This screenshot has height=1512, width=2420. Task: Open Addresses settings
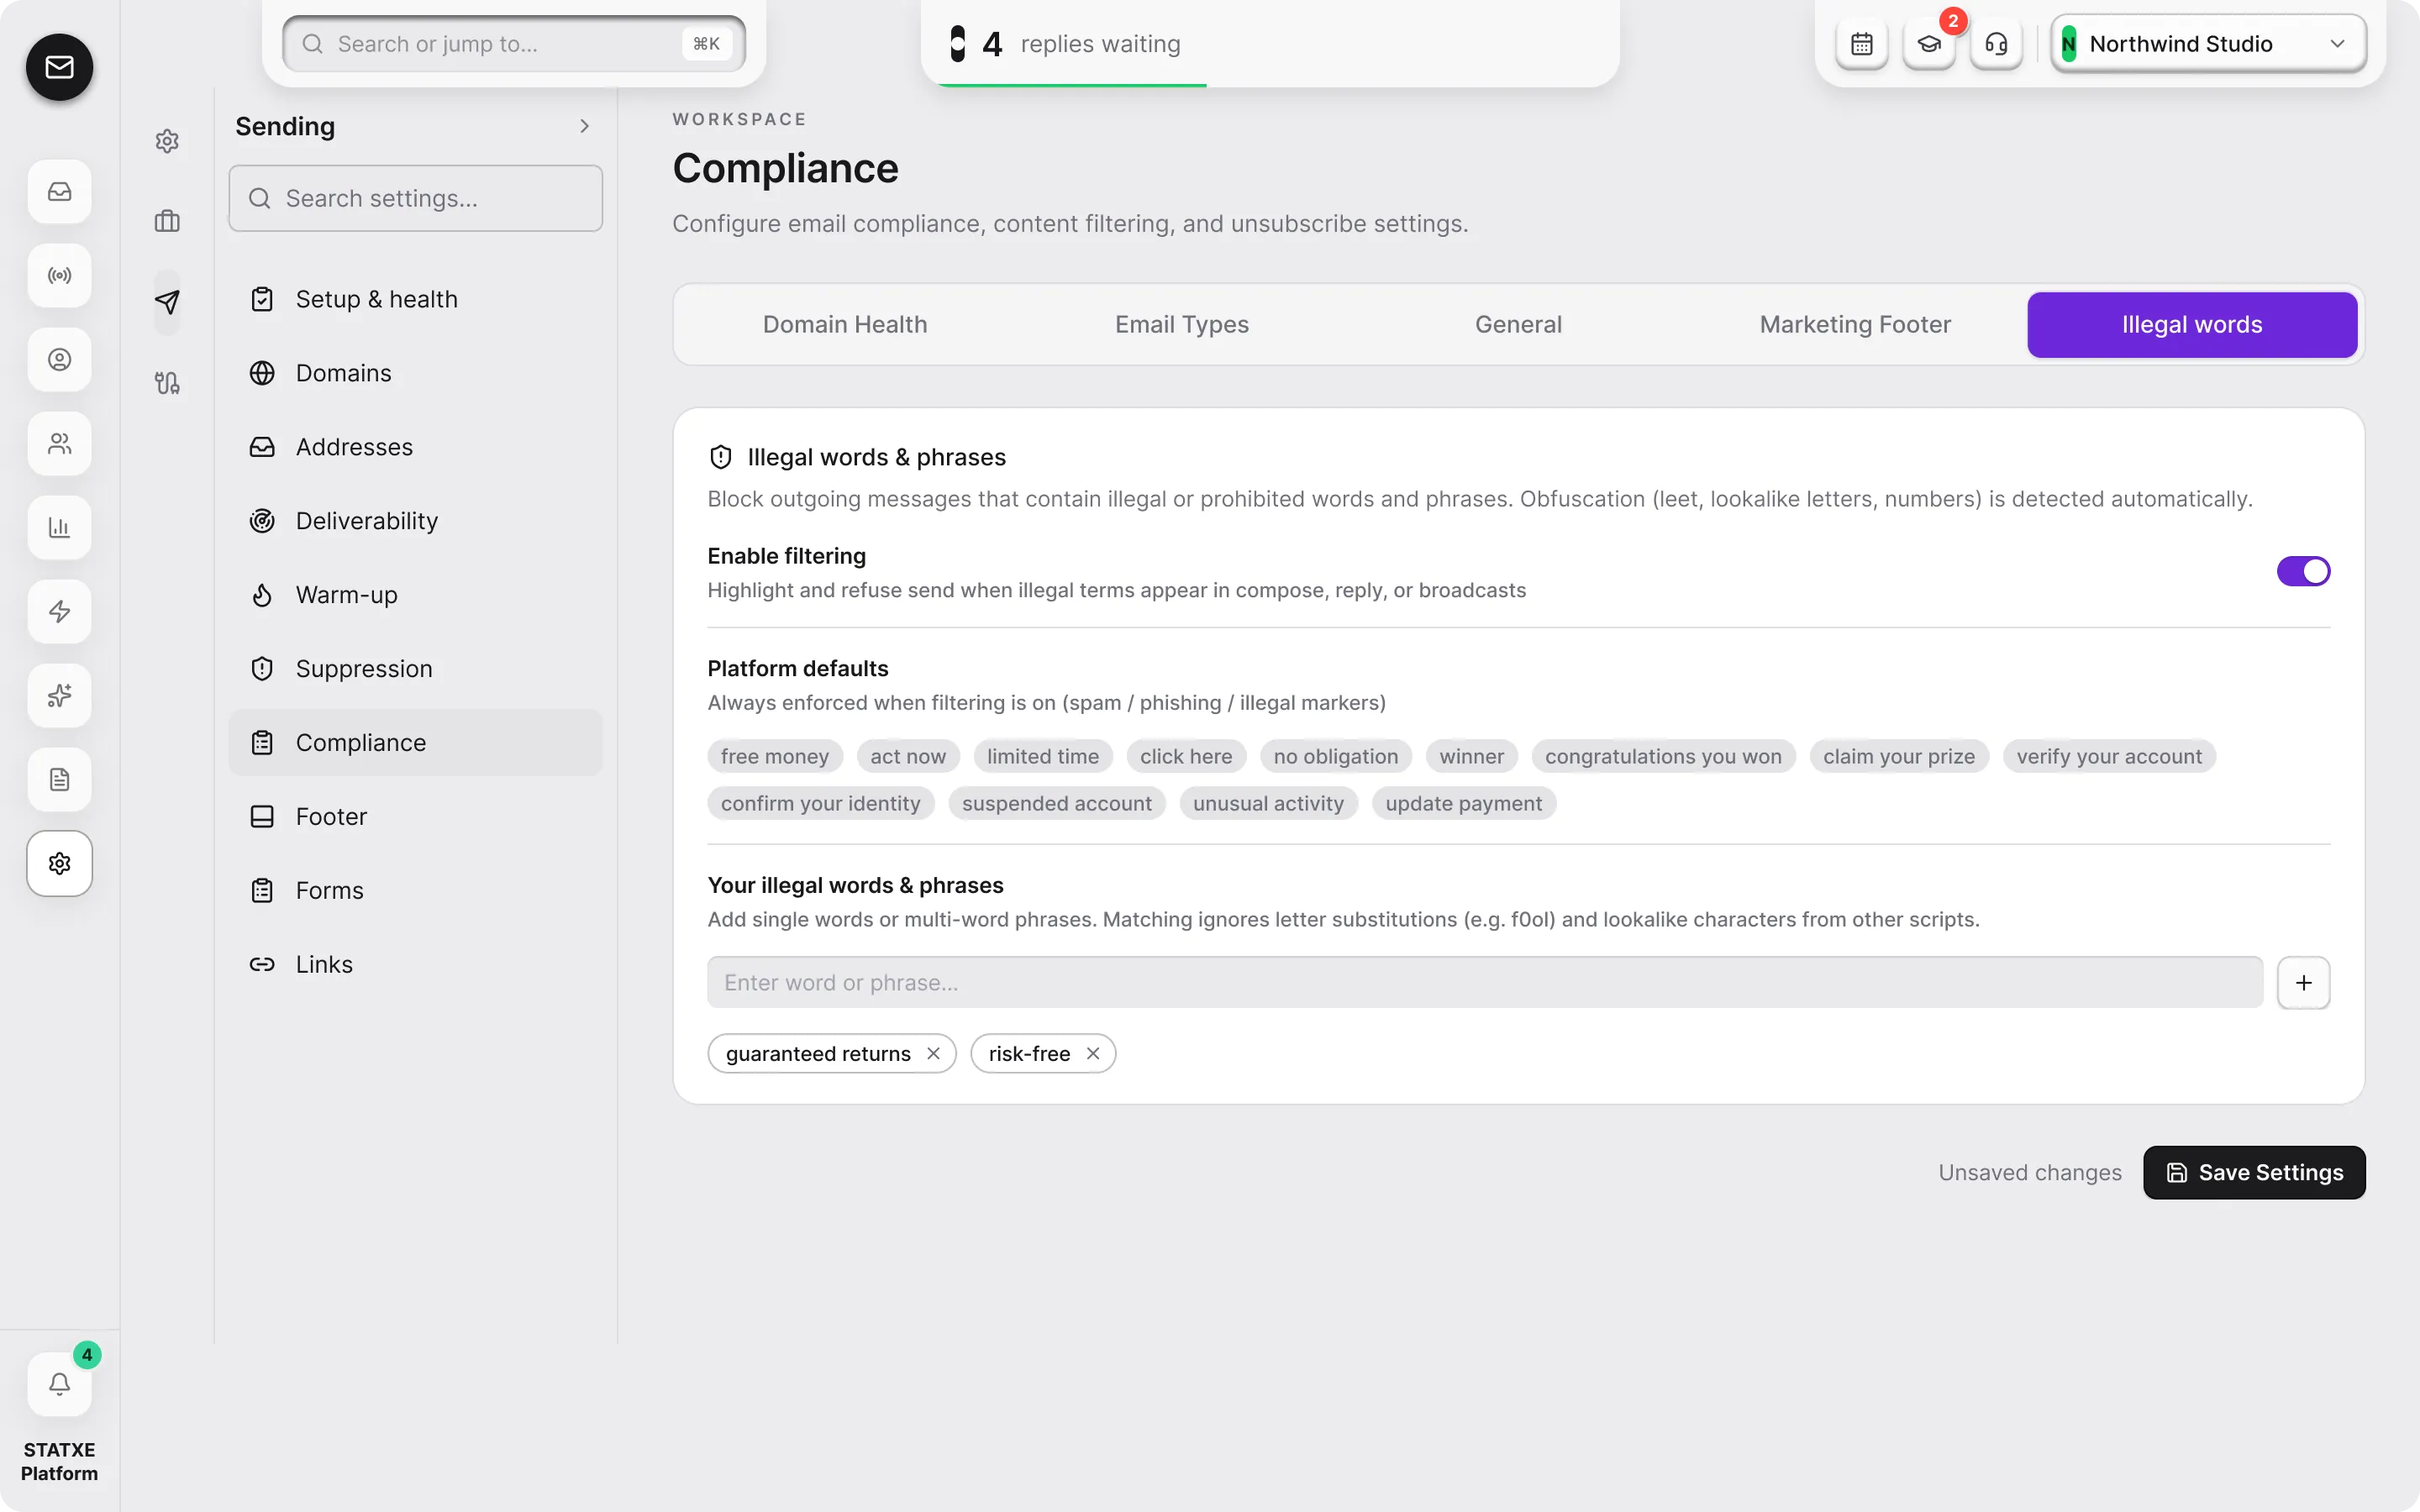(415, 447)
